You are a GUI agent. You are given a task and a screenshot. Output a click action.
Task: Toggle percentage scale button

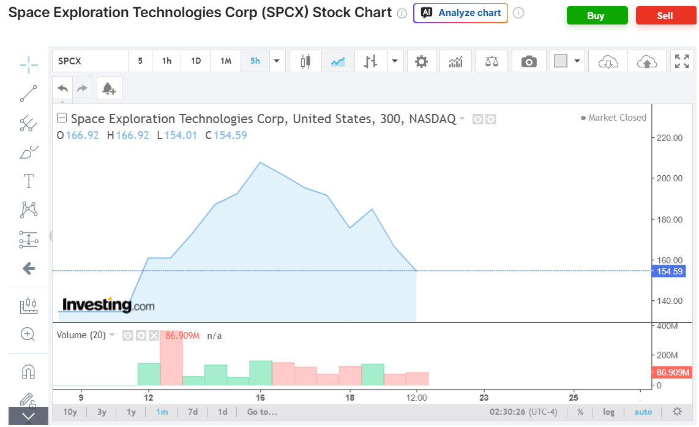(580, 412)
